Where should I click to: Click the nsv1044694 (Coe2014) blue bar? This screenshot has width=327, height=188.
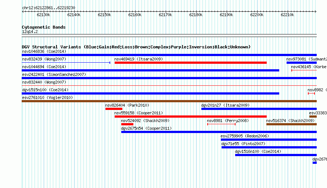tap(150, 70)
